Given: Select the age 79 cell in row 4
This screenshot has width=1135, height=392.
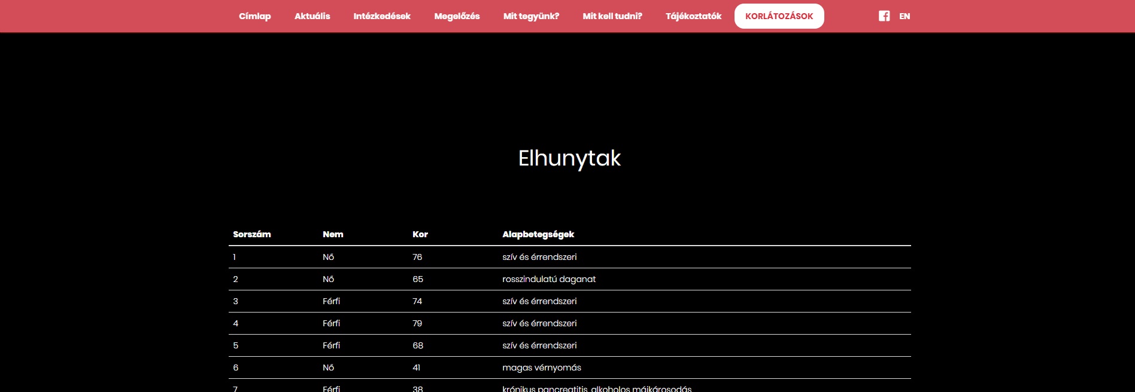Looking at the screenshot, I should click(x=417, y=323).
